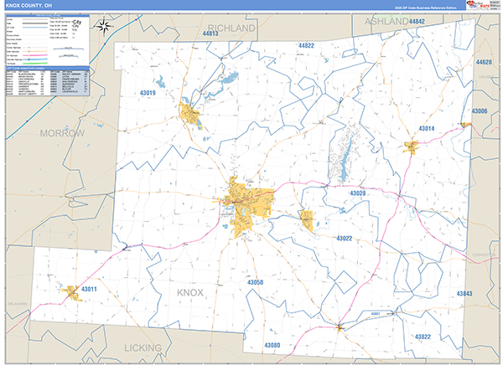
Task: Click ZIP code label 43006
Action: 480,111
